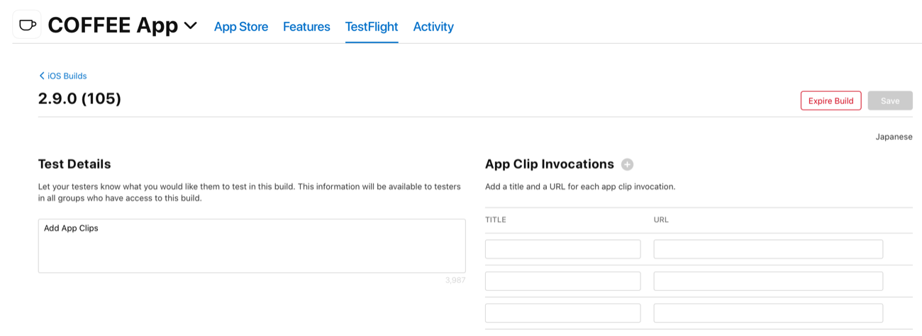The width and height of the screenshot is (922, 336).
Task: Click the Expire Build button
Action: click(x=831, y=100)
